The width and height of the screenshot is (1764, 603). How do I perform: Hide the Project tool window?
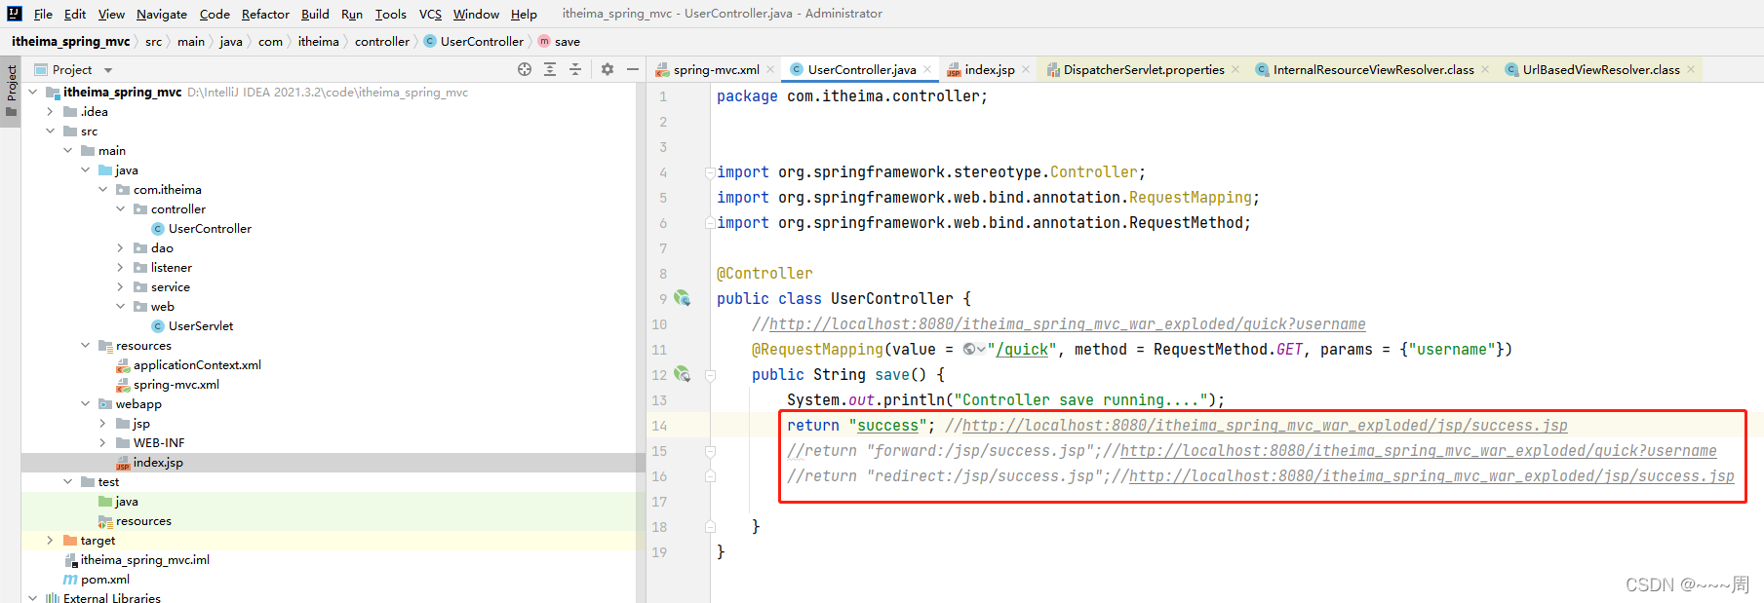coord(633,69)
